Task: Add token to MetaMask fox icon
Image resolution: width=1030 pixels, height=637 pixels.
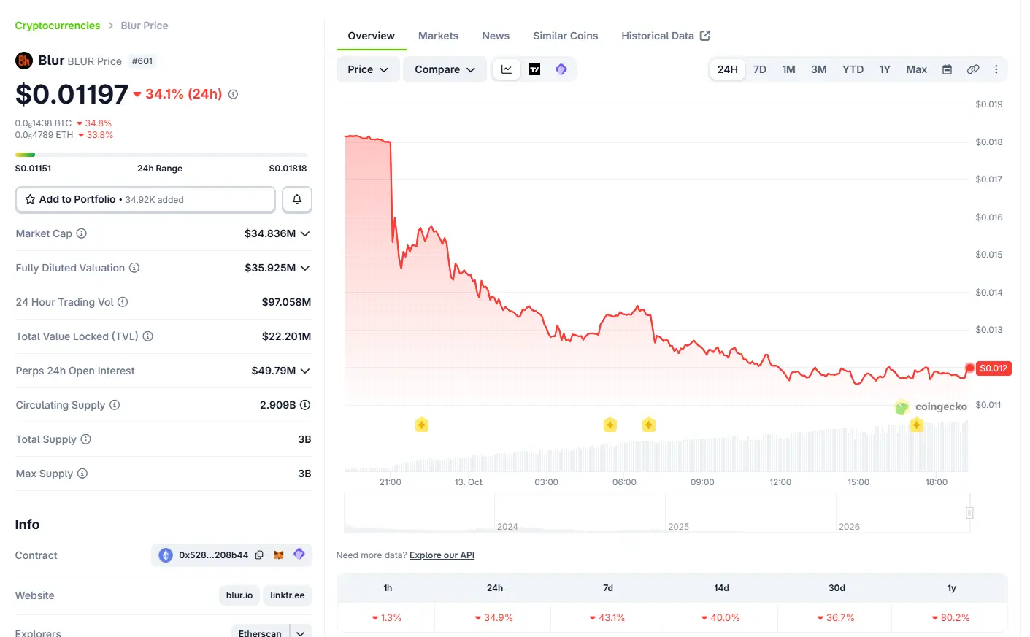Action: [x=279, y=555]
